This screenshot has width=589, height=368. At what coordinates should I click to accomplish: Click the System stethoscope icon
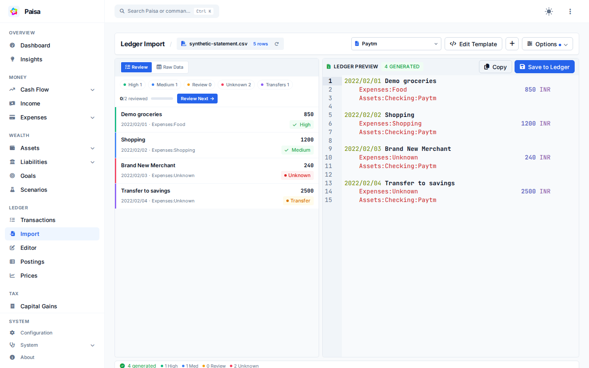(x=12, y=345)
